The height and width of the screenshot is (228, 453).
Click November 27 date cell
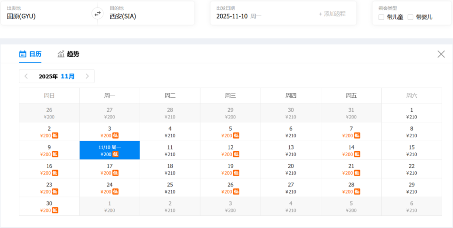[291, 187]
